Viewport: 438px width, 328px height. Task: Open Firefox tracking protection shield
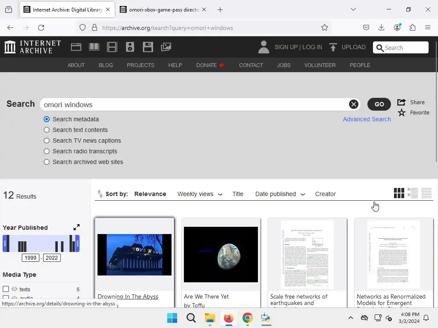pyautogui.click(x=83, y=28)
